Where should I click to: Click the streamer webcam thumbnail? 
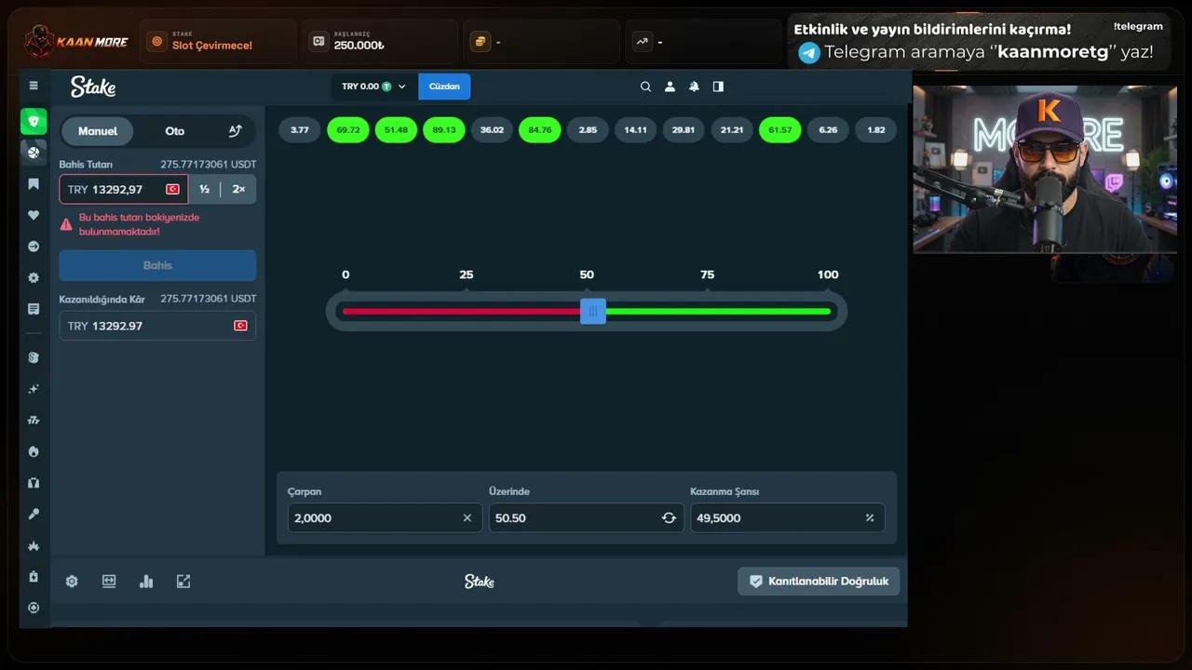[x=1045, y=169]
